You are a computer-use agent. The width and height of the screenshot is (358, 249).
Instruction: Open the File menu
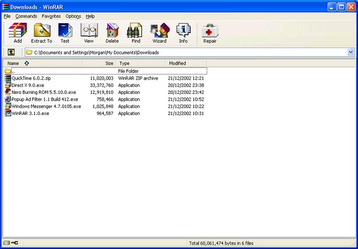[7, 16]
